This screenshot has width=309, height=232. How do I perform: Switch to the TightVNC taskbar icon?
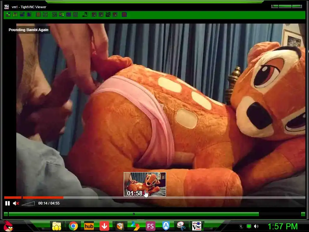click(197, 226)
